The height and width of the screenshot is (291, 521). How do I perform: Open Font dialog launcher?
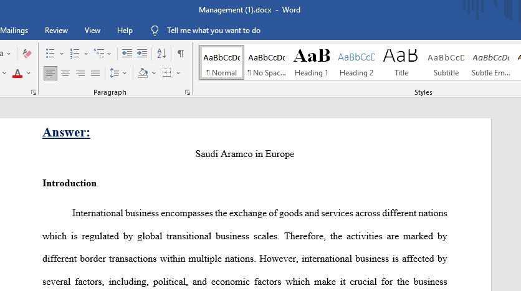click(x=34, y=92)
